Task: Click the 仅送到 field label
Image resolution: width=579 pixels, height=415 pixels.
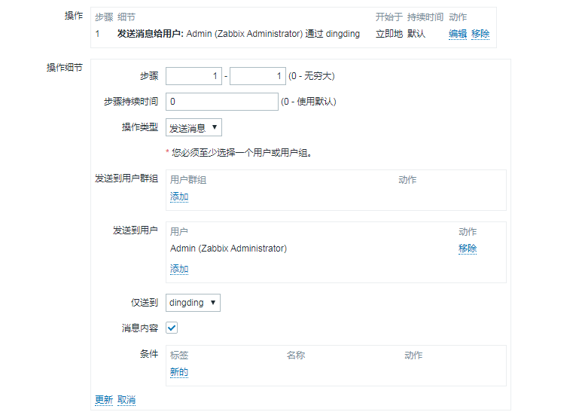Action: pyautogui.click(x=145, y=303)
